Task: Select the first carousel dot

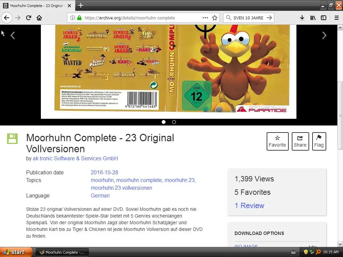Action: pyautogui.click(x=163, y=122)
